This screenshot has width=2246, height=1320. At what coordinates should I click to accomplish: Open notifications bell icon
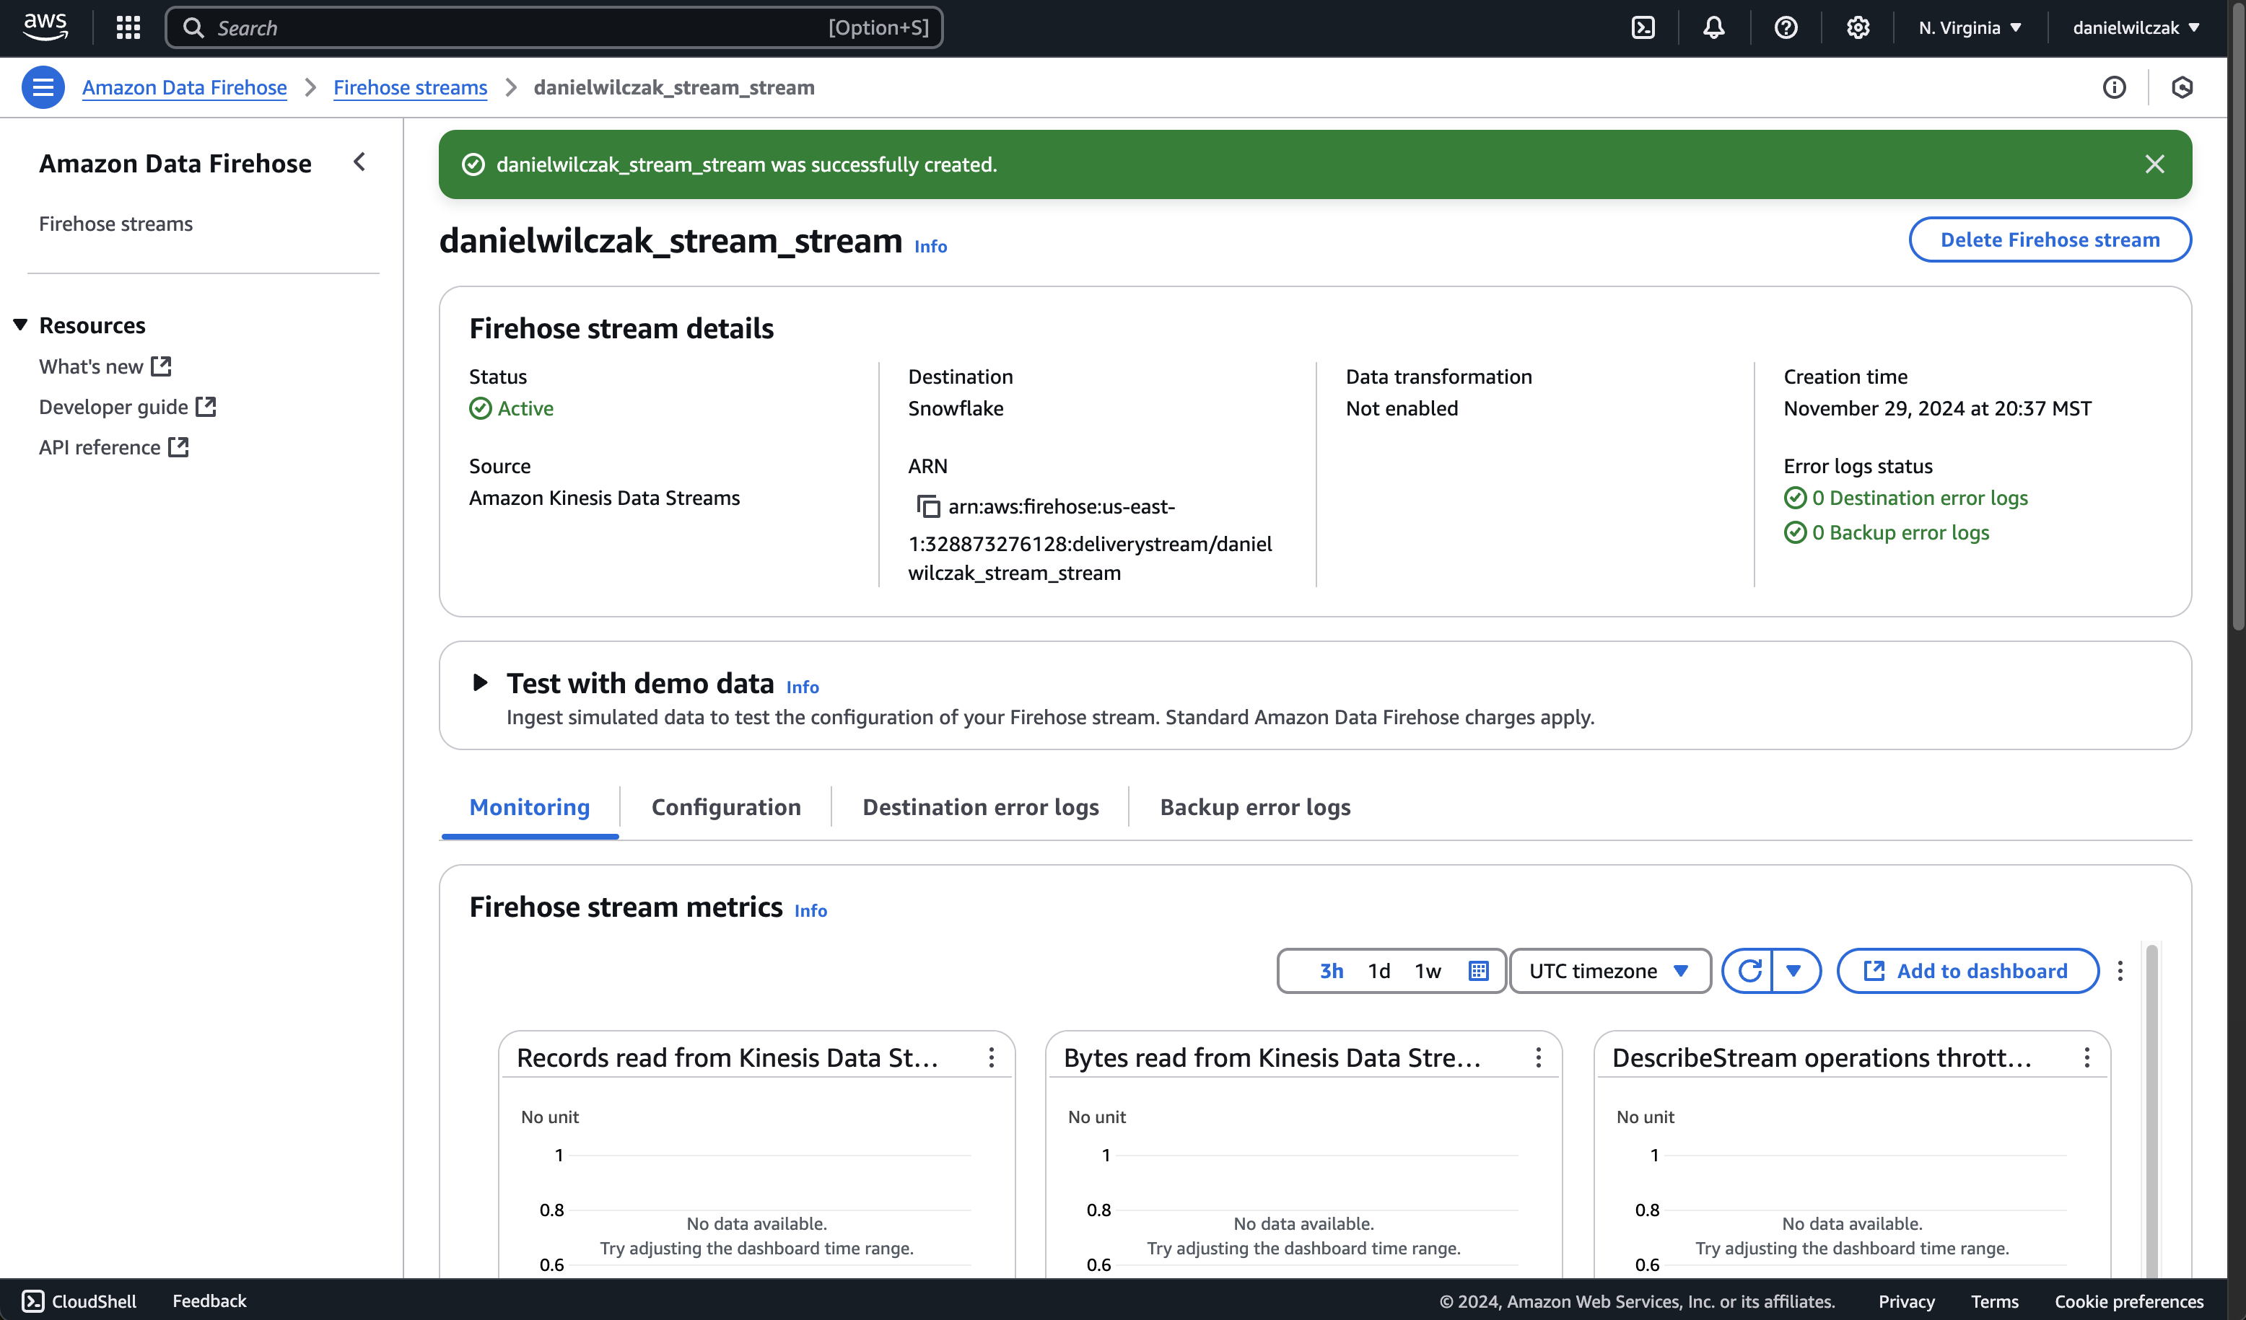click(1713, 27)
